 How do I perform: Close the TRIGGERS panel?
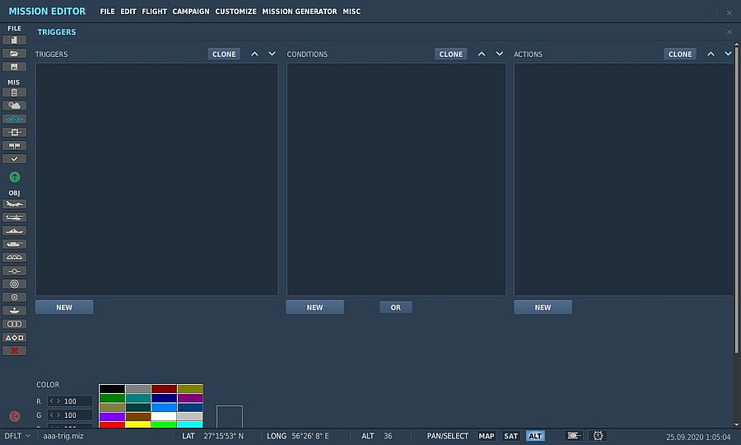click(729, 31)
